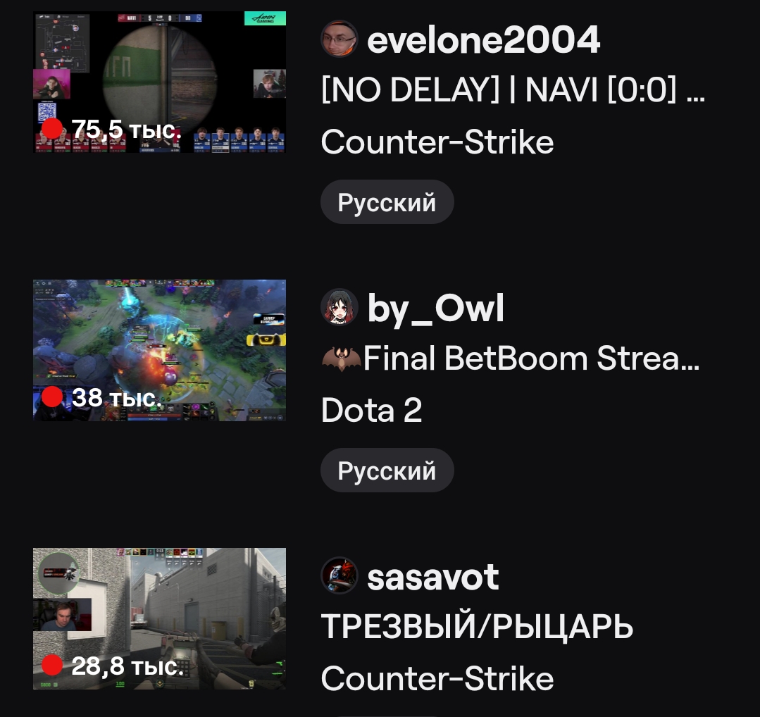760x717 pixels.
Task: Open sasavot's profile avatar
Action: click(x=339, y=575)
